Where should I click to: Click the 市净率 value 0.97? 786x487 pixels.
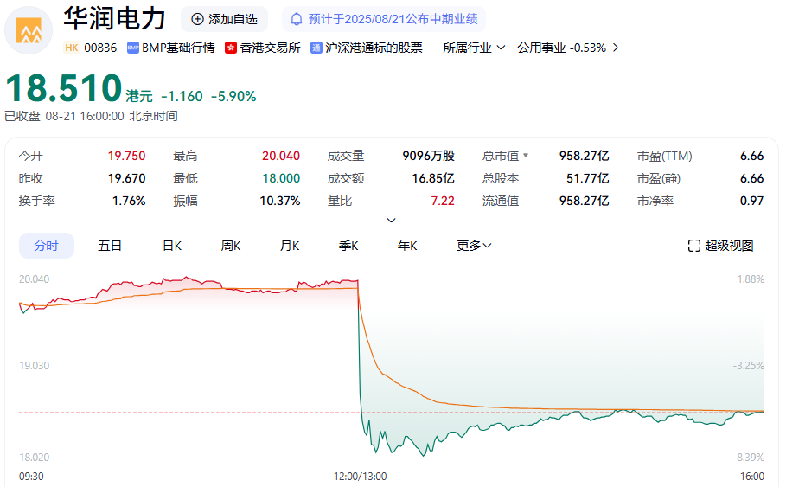[752, 202]
